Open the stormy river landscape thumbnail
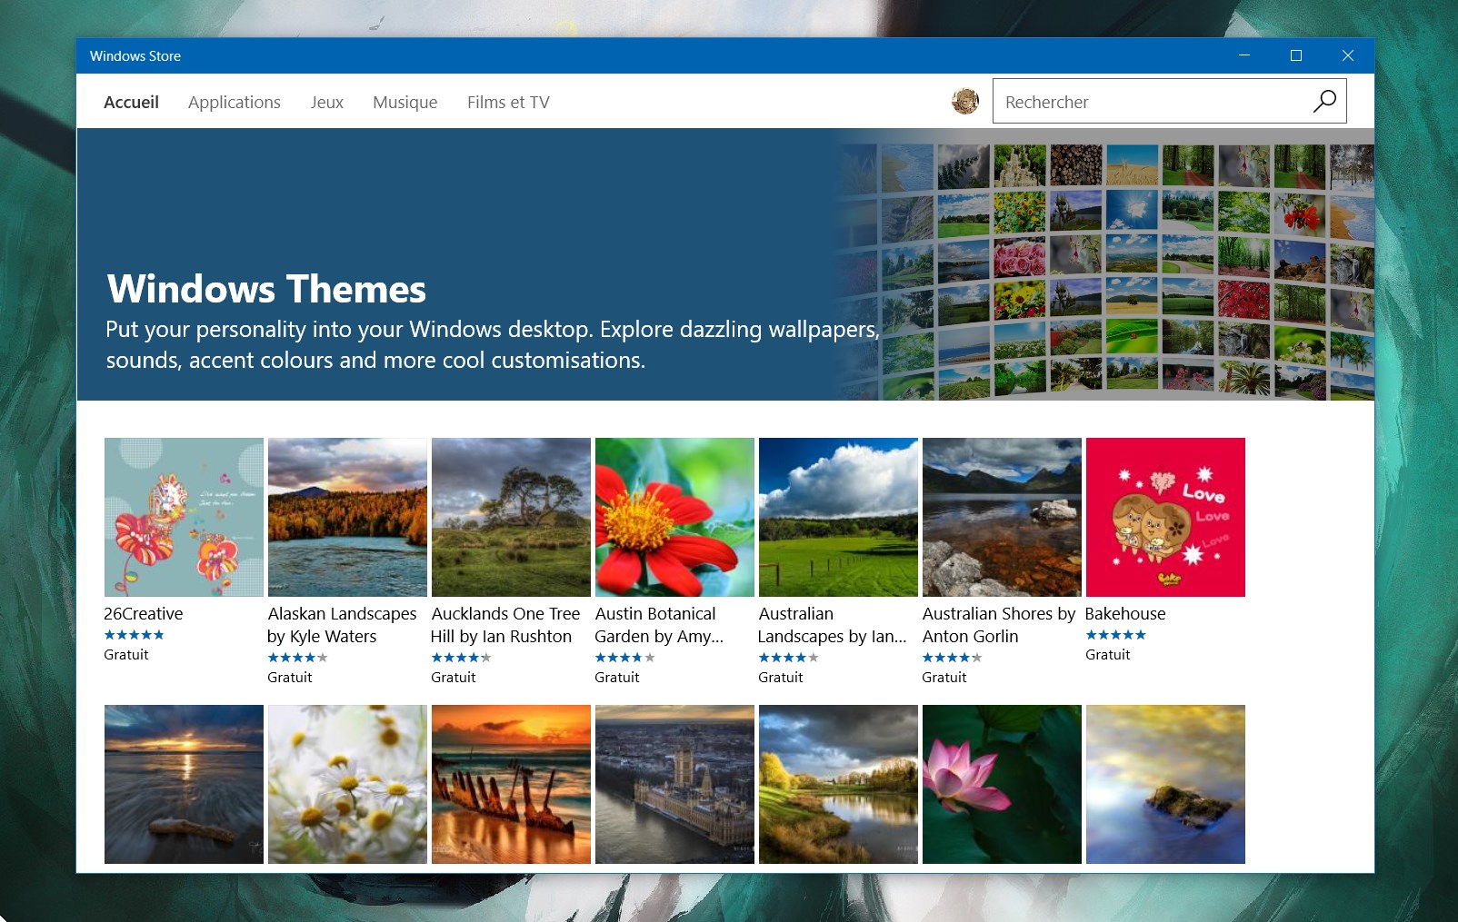Screen dimensions: 1458x922 [838, 784]
